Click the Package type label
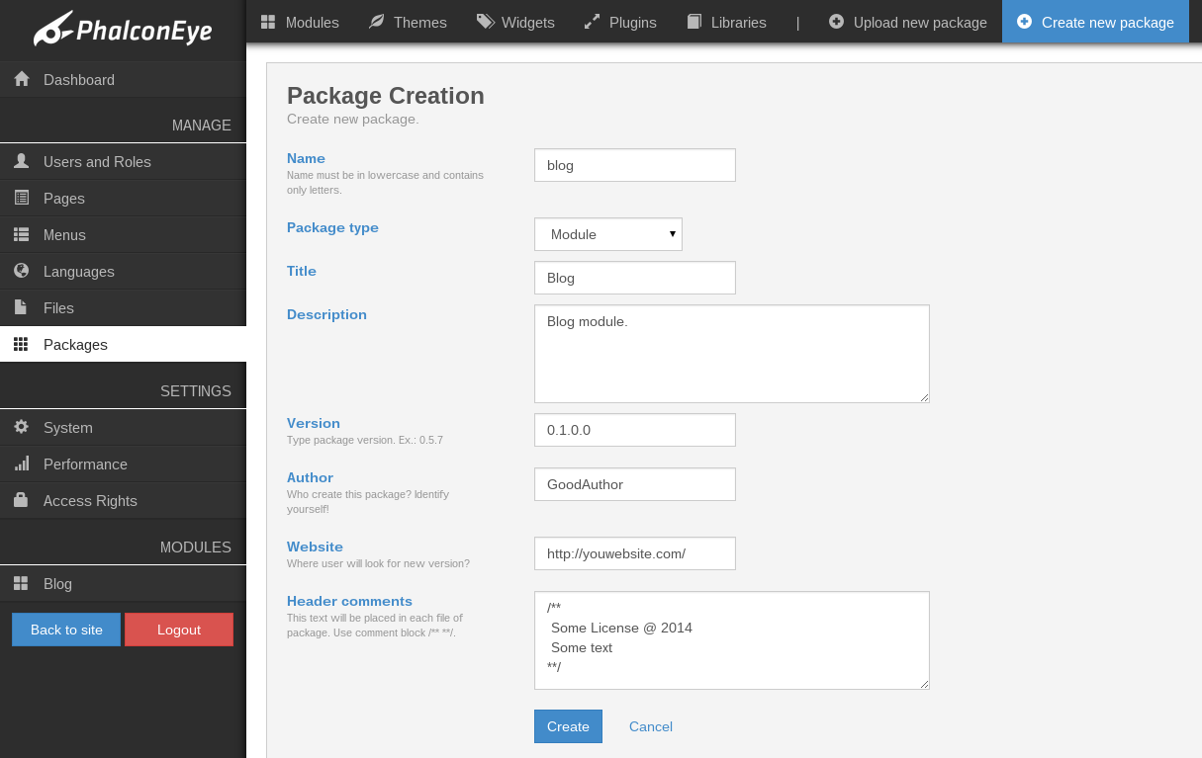Image resolution: width=1202 pixels, height=758 pixels. [x=332, y=227]
